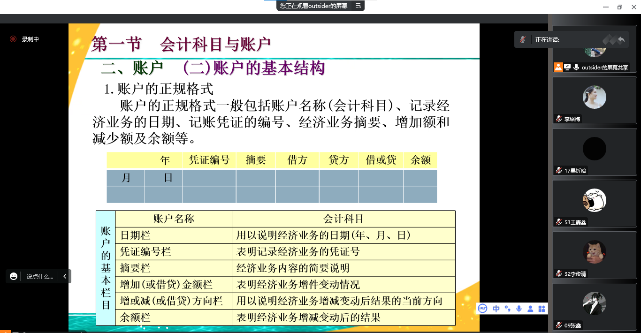Click the iFLY input method logo
This screenshot has width=641, height=333.
pos(482,309)
